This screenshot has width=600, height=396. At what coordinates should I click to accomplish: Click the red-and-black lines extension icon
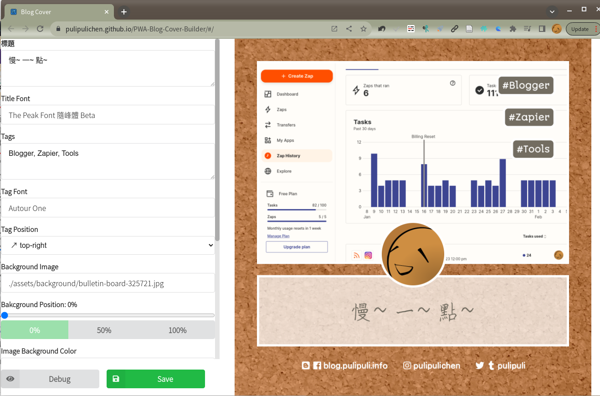click(411, 29)
